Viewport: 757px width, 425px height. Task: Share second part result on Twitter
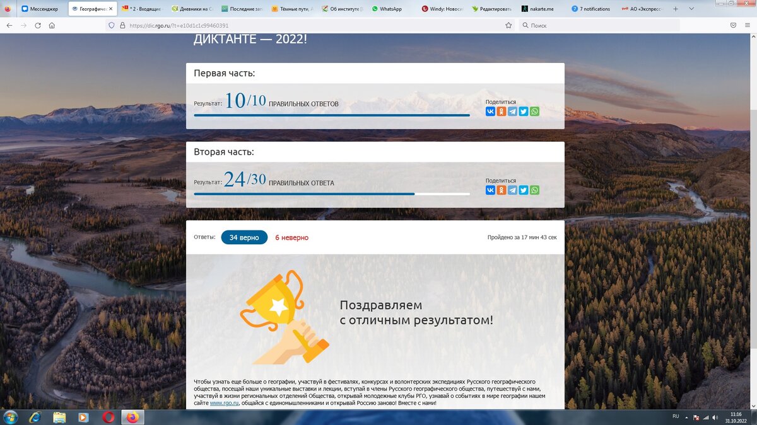coord(524,190)
